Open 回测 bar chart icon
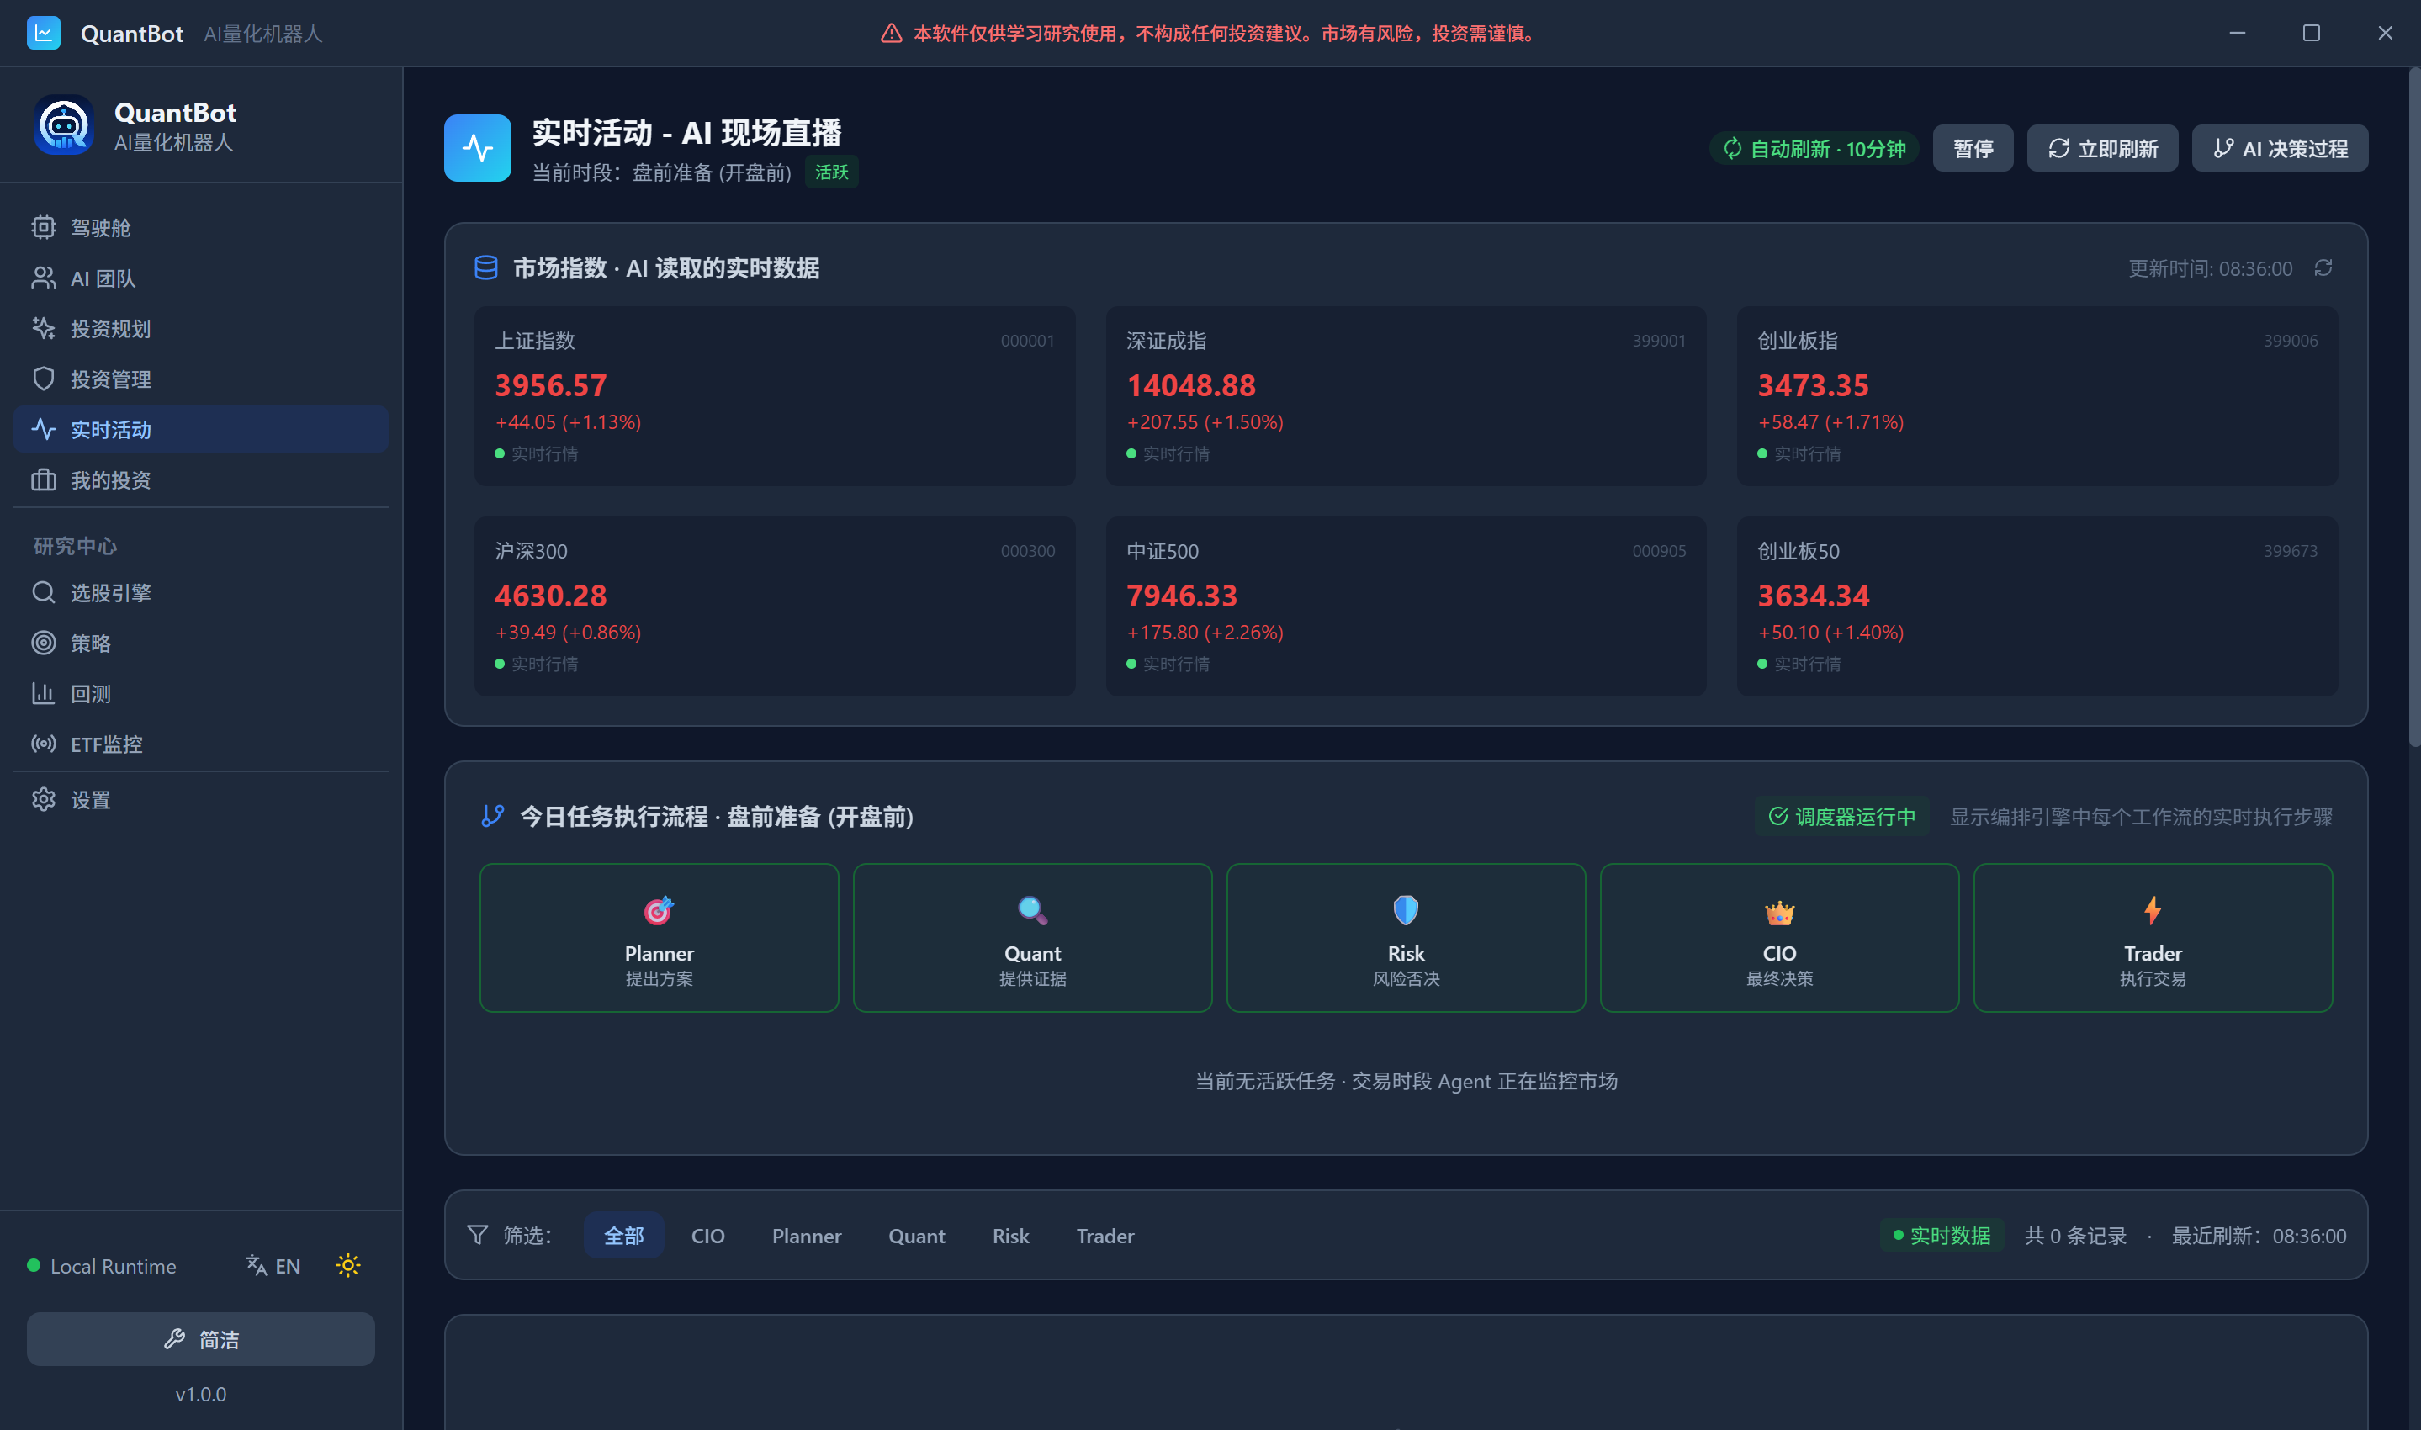 click(44, 694)
